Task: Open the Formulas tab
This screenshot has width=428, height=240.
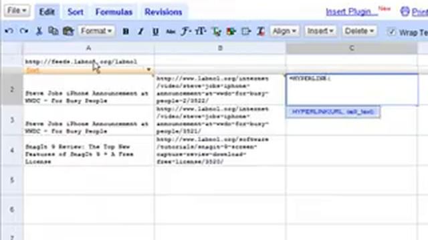Action: pyautogui.click(x=114, y=12)
